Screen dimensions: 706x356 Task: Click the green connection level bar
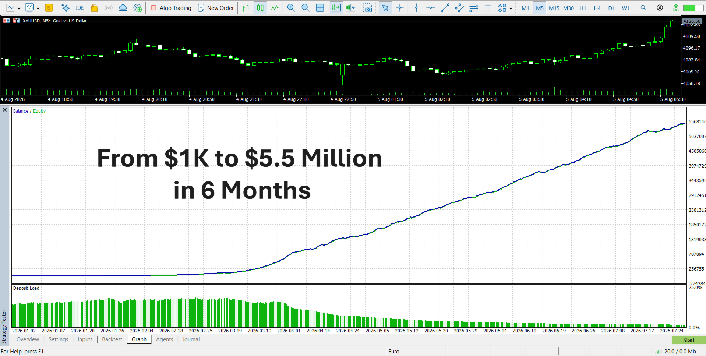click(693, 8)
